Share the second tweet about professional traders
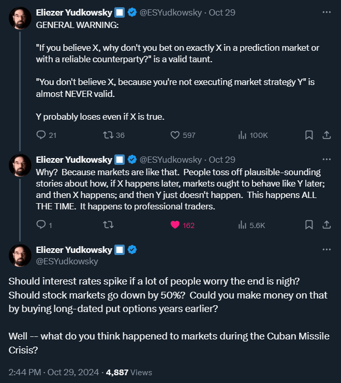Image resolution: width=341 pixels, height=383 pixels. click(x=327, y=225)
